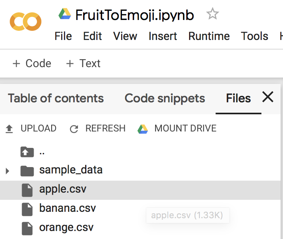283x239 pixels.
Task: Click the notebook title FruitToEmoji.ipynb
Action: [x=135, y=15]
